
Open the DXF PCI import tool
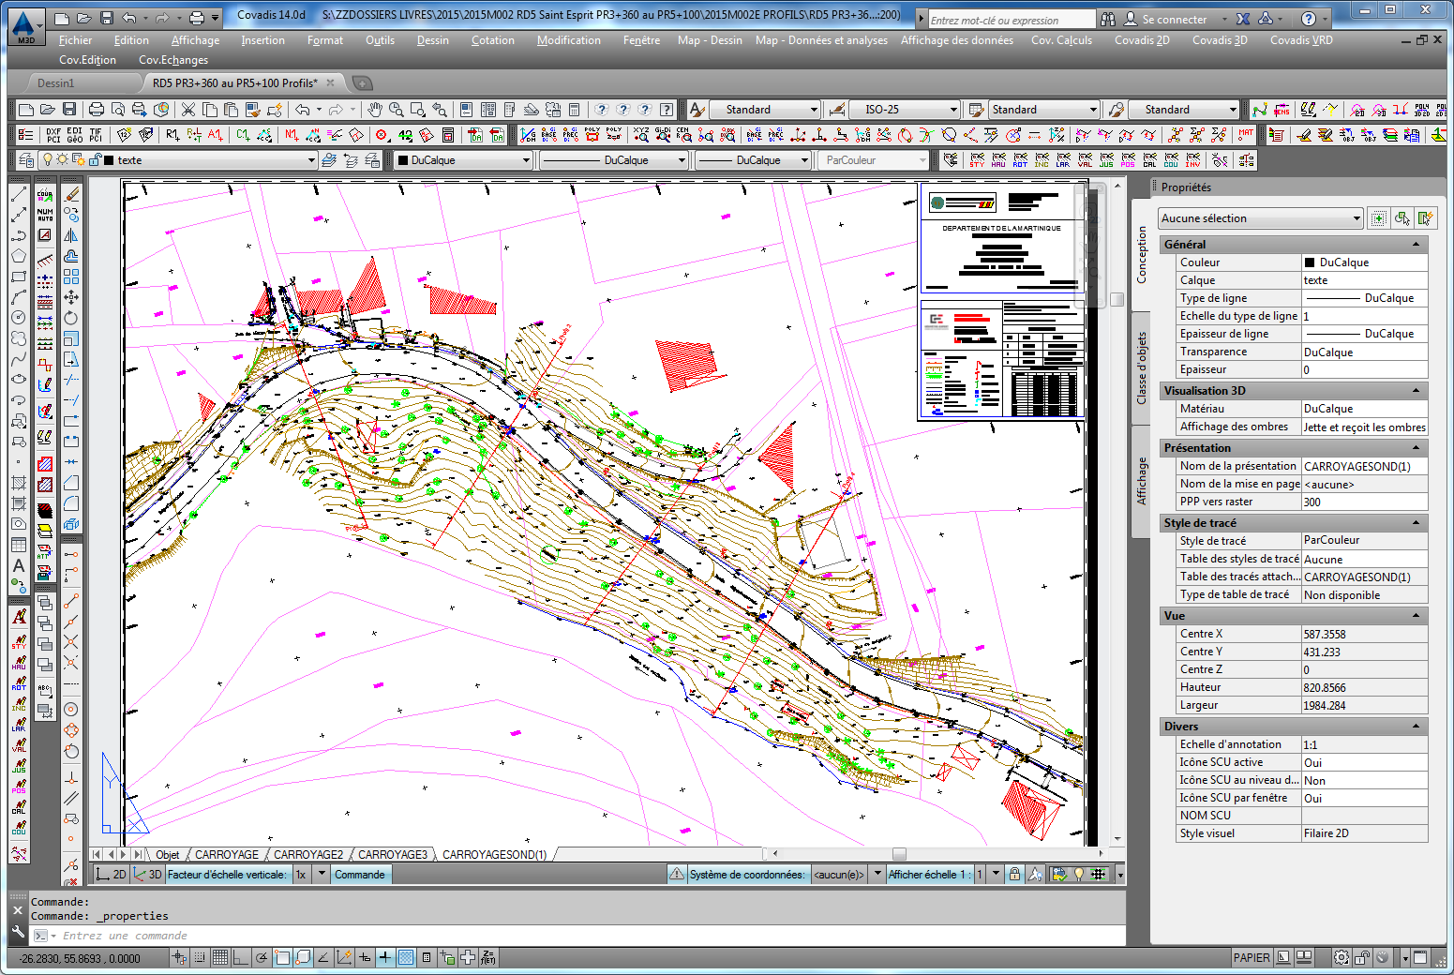(53, 135)
